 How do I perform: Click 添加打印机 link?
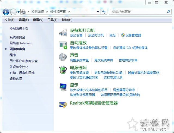96,35
